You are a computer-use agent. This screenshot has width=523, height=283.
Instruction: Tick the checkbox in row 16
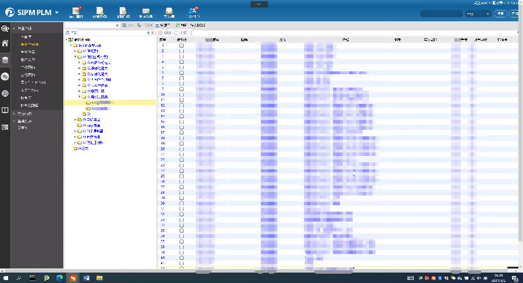point(181,127)
